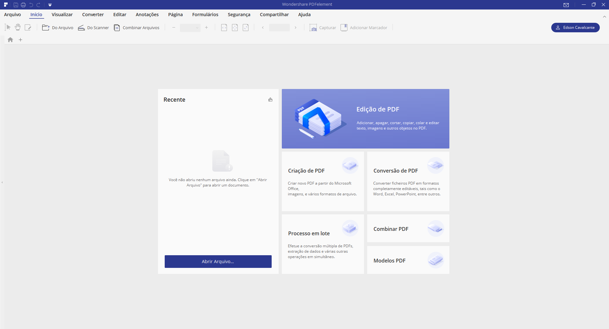Image resolution: width=609 pixels, height=329 pixels.
Task: Open the Visualizar tab
Action: (62, 15)
